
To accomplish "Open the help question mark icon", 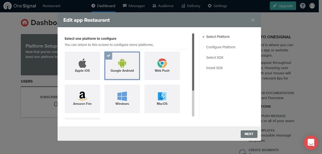I will coord(303,6).
